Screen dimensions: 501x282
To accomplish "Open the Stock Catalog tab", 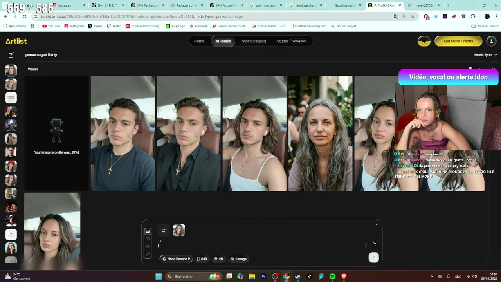I will (254, 41).
